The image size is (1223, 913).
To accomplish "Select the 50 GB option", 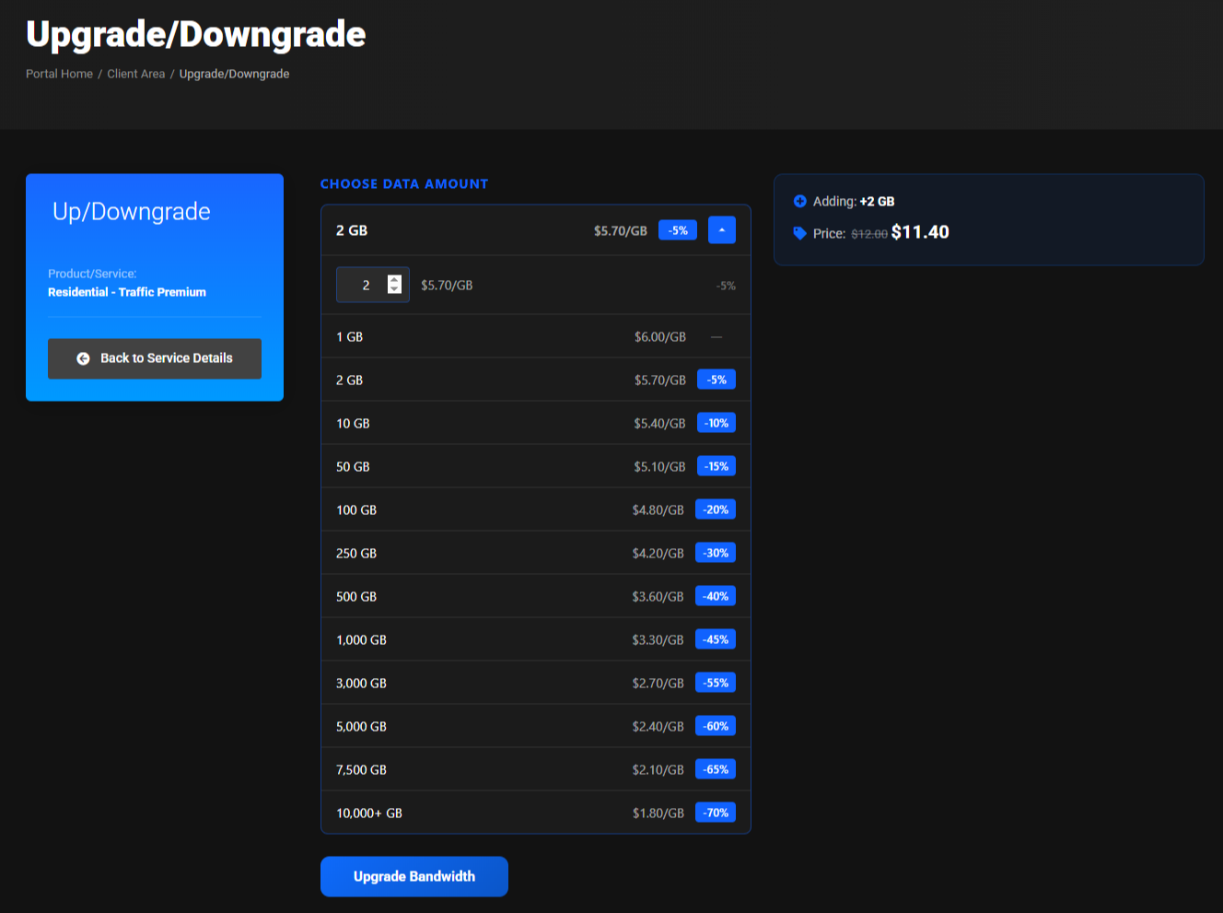I will [x=536, y=466].
